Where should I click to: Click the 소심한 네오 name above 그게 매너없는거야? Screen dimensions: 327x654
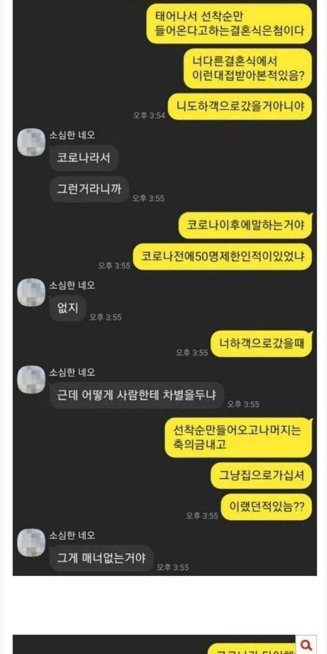pyautogui.click(x=72, y=535)
